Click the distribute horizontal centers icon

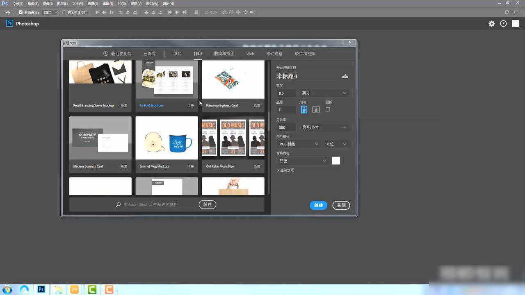point(177,12)
